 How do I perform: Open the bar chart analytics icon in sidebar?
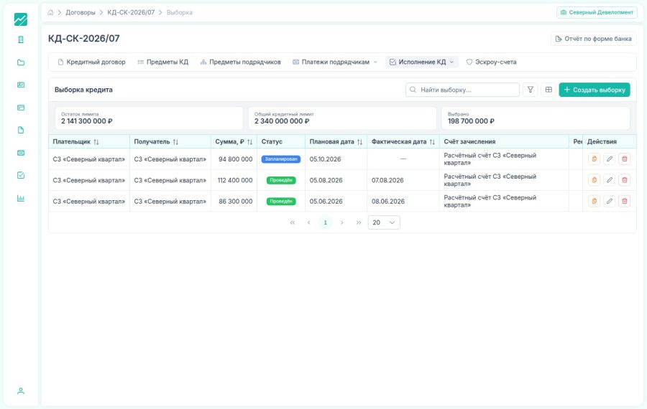(21, 198)
